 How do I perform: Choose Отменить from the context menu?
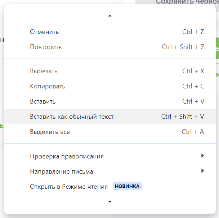click(x=44, y=32)
